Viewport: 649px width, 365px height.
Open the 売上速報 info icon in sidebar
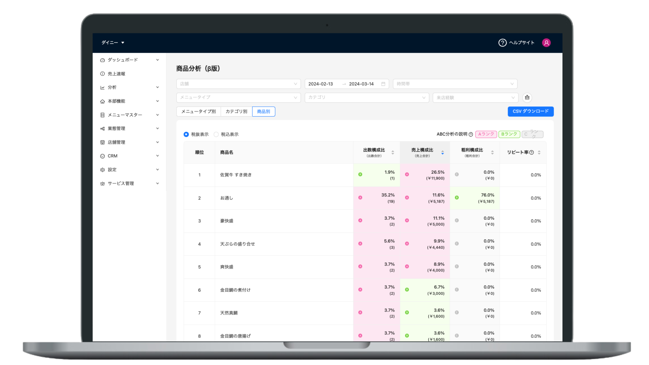[x=102, y=74]
